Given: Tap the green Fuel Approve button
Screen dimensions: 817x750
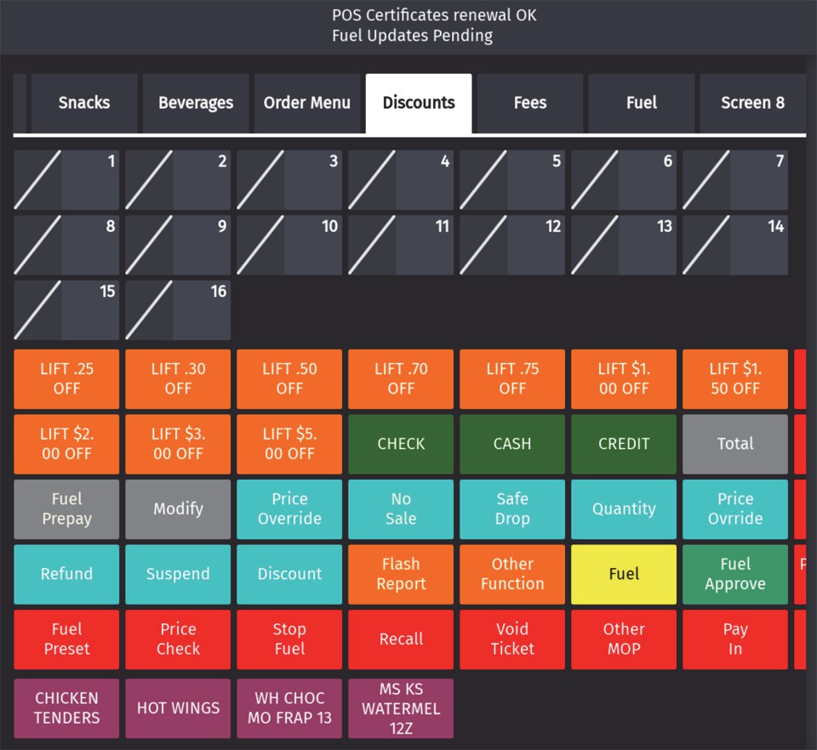Looking at the screenshot, I should pos(735,574).
